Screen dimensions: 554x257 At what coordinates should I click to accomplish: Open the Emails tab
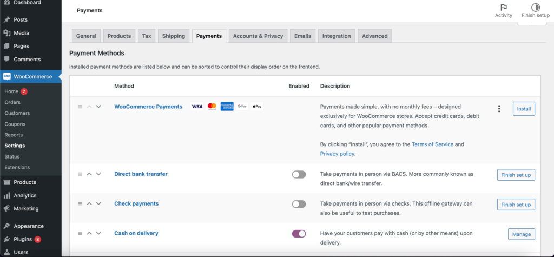pyautogui.click(x=303, y=36)
